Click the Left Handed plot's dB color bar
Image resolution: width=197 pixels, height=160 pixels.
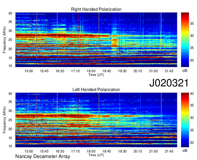pyautogui.click(x=185, y=120)
